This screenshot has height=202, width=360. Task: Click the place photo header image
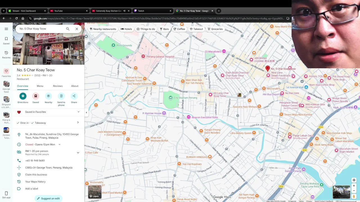coord(48,49)
